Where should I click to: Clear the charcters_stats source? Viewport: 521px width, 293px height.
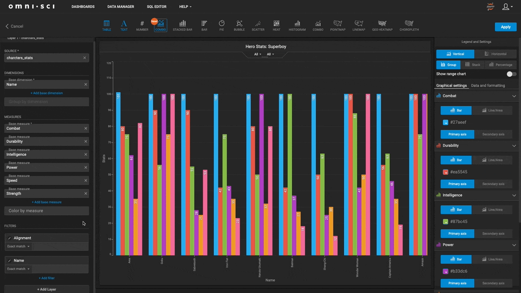coord(85,58)
